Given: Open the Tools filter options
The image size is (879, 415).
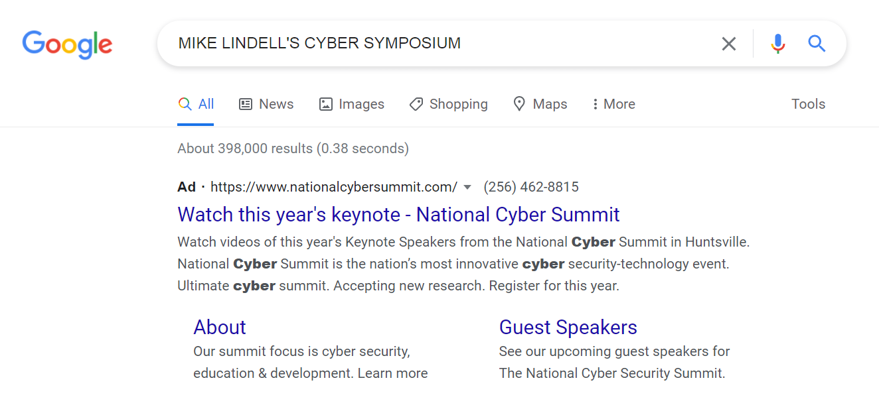Looking at the screenshot, I should pyautogui.click(x=808, y=104).
